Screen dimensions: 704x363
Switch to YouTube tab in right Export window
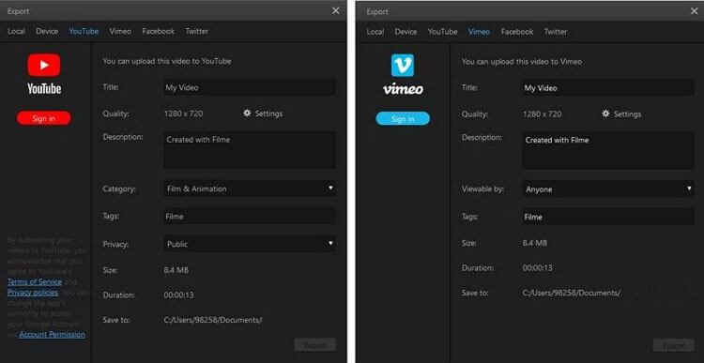tap(443, 31)
